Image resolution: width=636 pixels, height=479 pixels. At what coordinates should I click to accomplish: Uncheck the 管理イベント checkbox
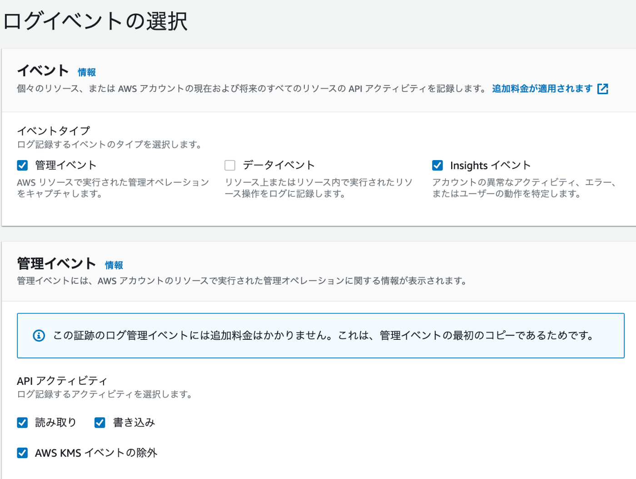pos(22,165)
